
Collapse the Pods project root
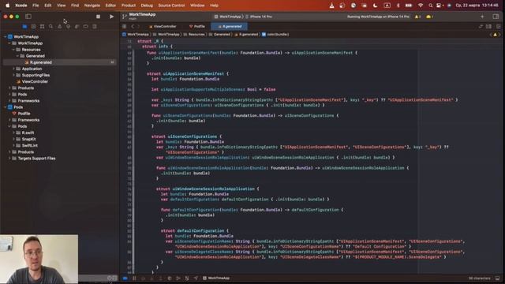click(x=6, y=107)
